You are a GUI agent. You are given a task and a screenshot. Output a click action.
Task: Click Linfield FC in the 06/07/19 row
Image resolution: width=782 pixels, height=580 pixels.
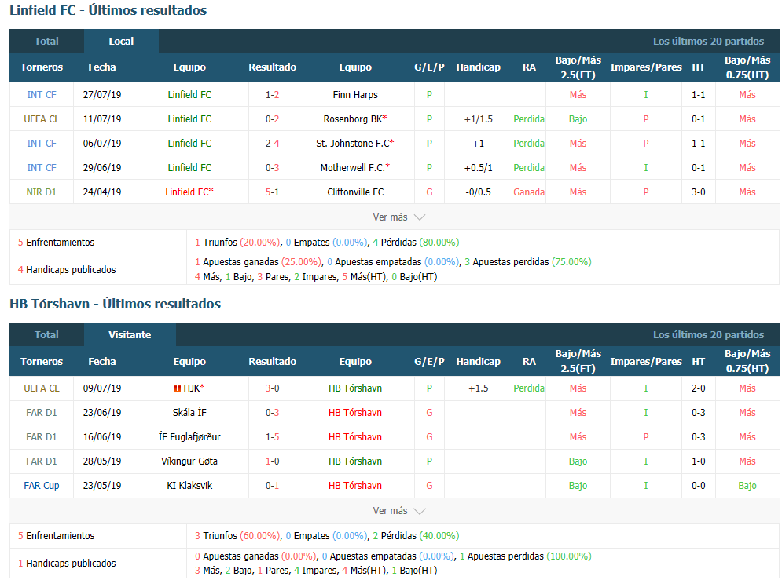[189, 144]
